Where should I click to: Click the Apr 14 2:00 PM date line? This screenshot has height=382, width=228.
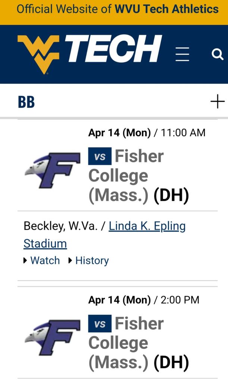[x=144, y=300]
